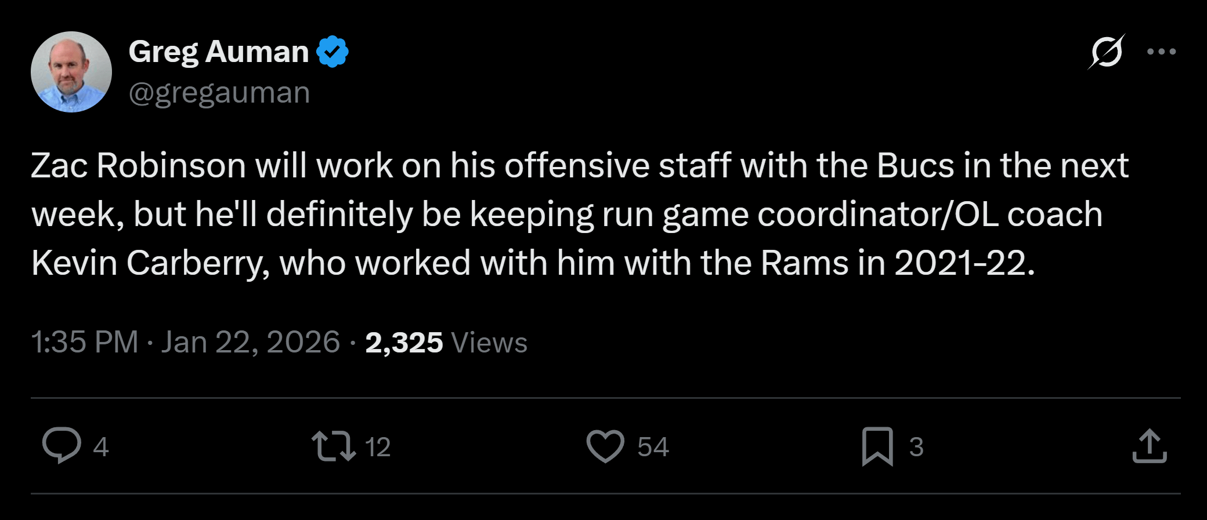Repost this tweet using the arrows icon
The height and width of the screenshot is (520, 1207).
coord(334,446)
